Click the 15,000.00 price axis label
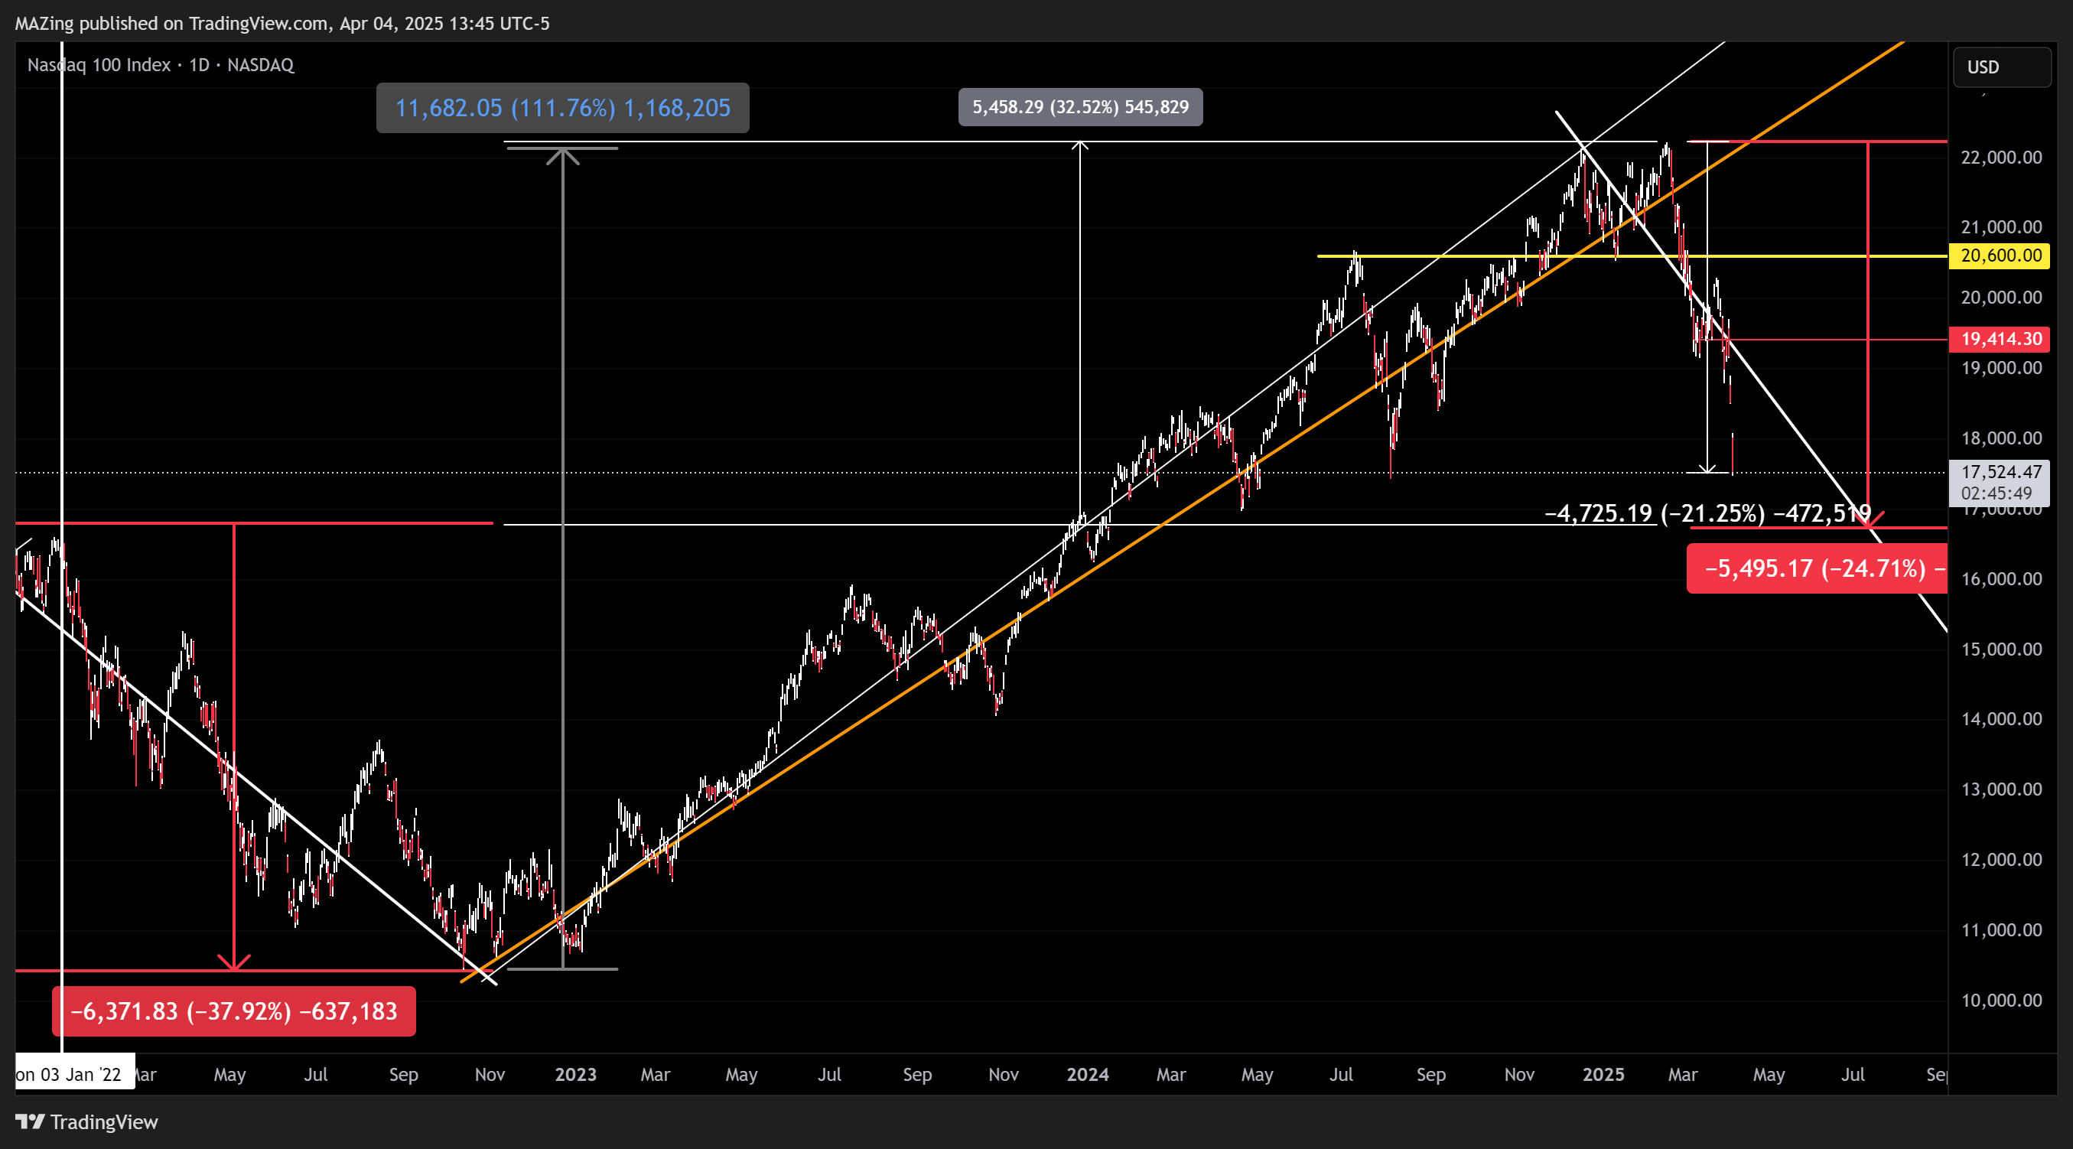The height and width of the screenshot is (1149, 2073). click(2001, 649)
